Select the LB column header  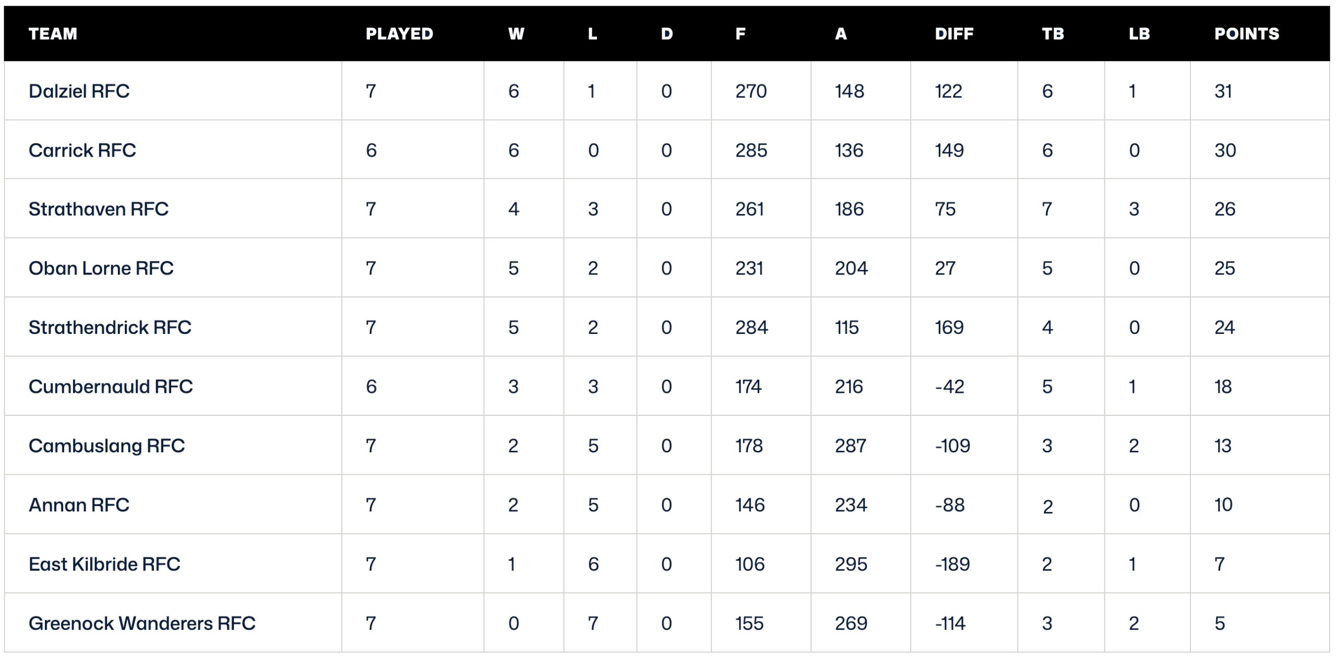[x=1139, y=34]
